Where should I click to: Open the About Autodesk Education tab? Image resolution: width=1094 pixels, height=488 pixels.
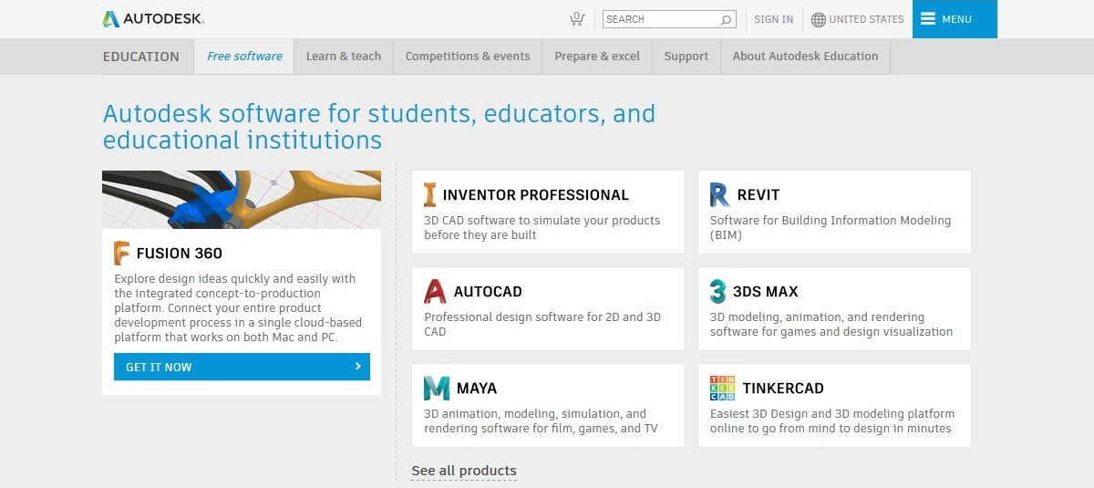point(806,57)
